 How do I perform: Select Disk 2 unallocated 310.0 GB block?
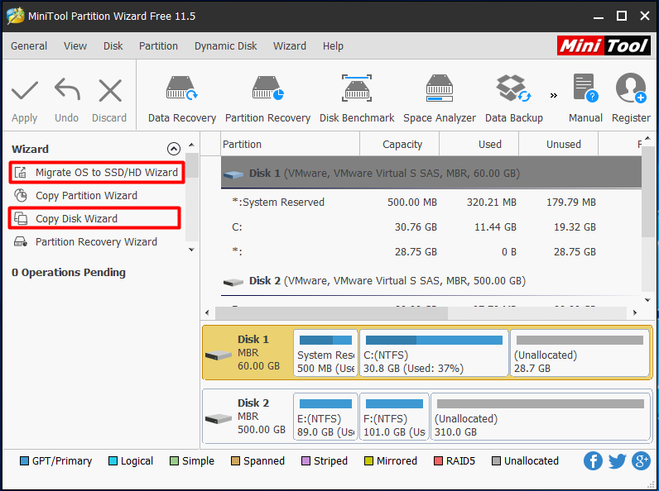coord(541,417)
